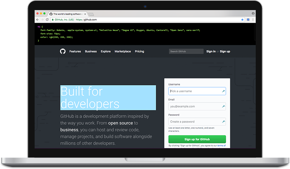This screenshot has width=290, height=169.
Task: Close the GitHub browser tab
Action: coord(85,14)
